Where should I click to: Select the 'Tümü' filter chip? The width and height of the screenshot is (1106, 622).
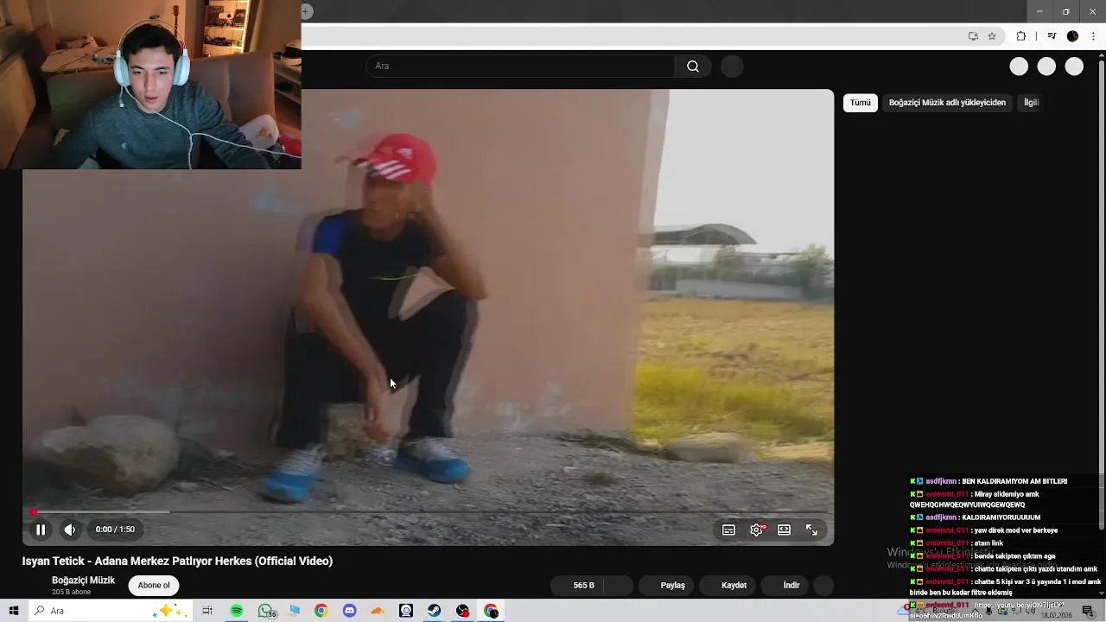861,103
